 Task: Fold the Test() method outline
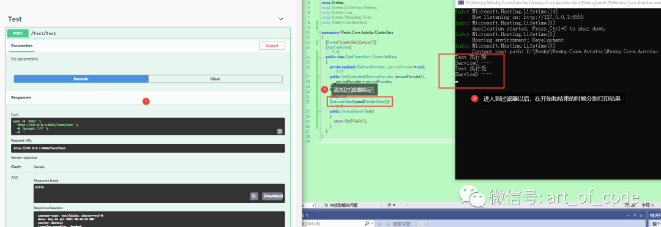click(x=320, y=111)
